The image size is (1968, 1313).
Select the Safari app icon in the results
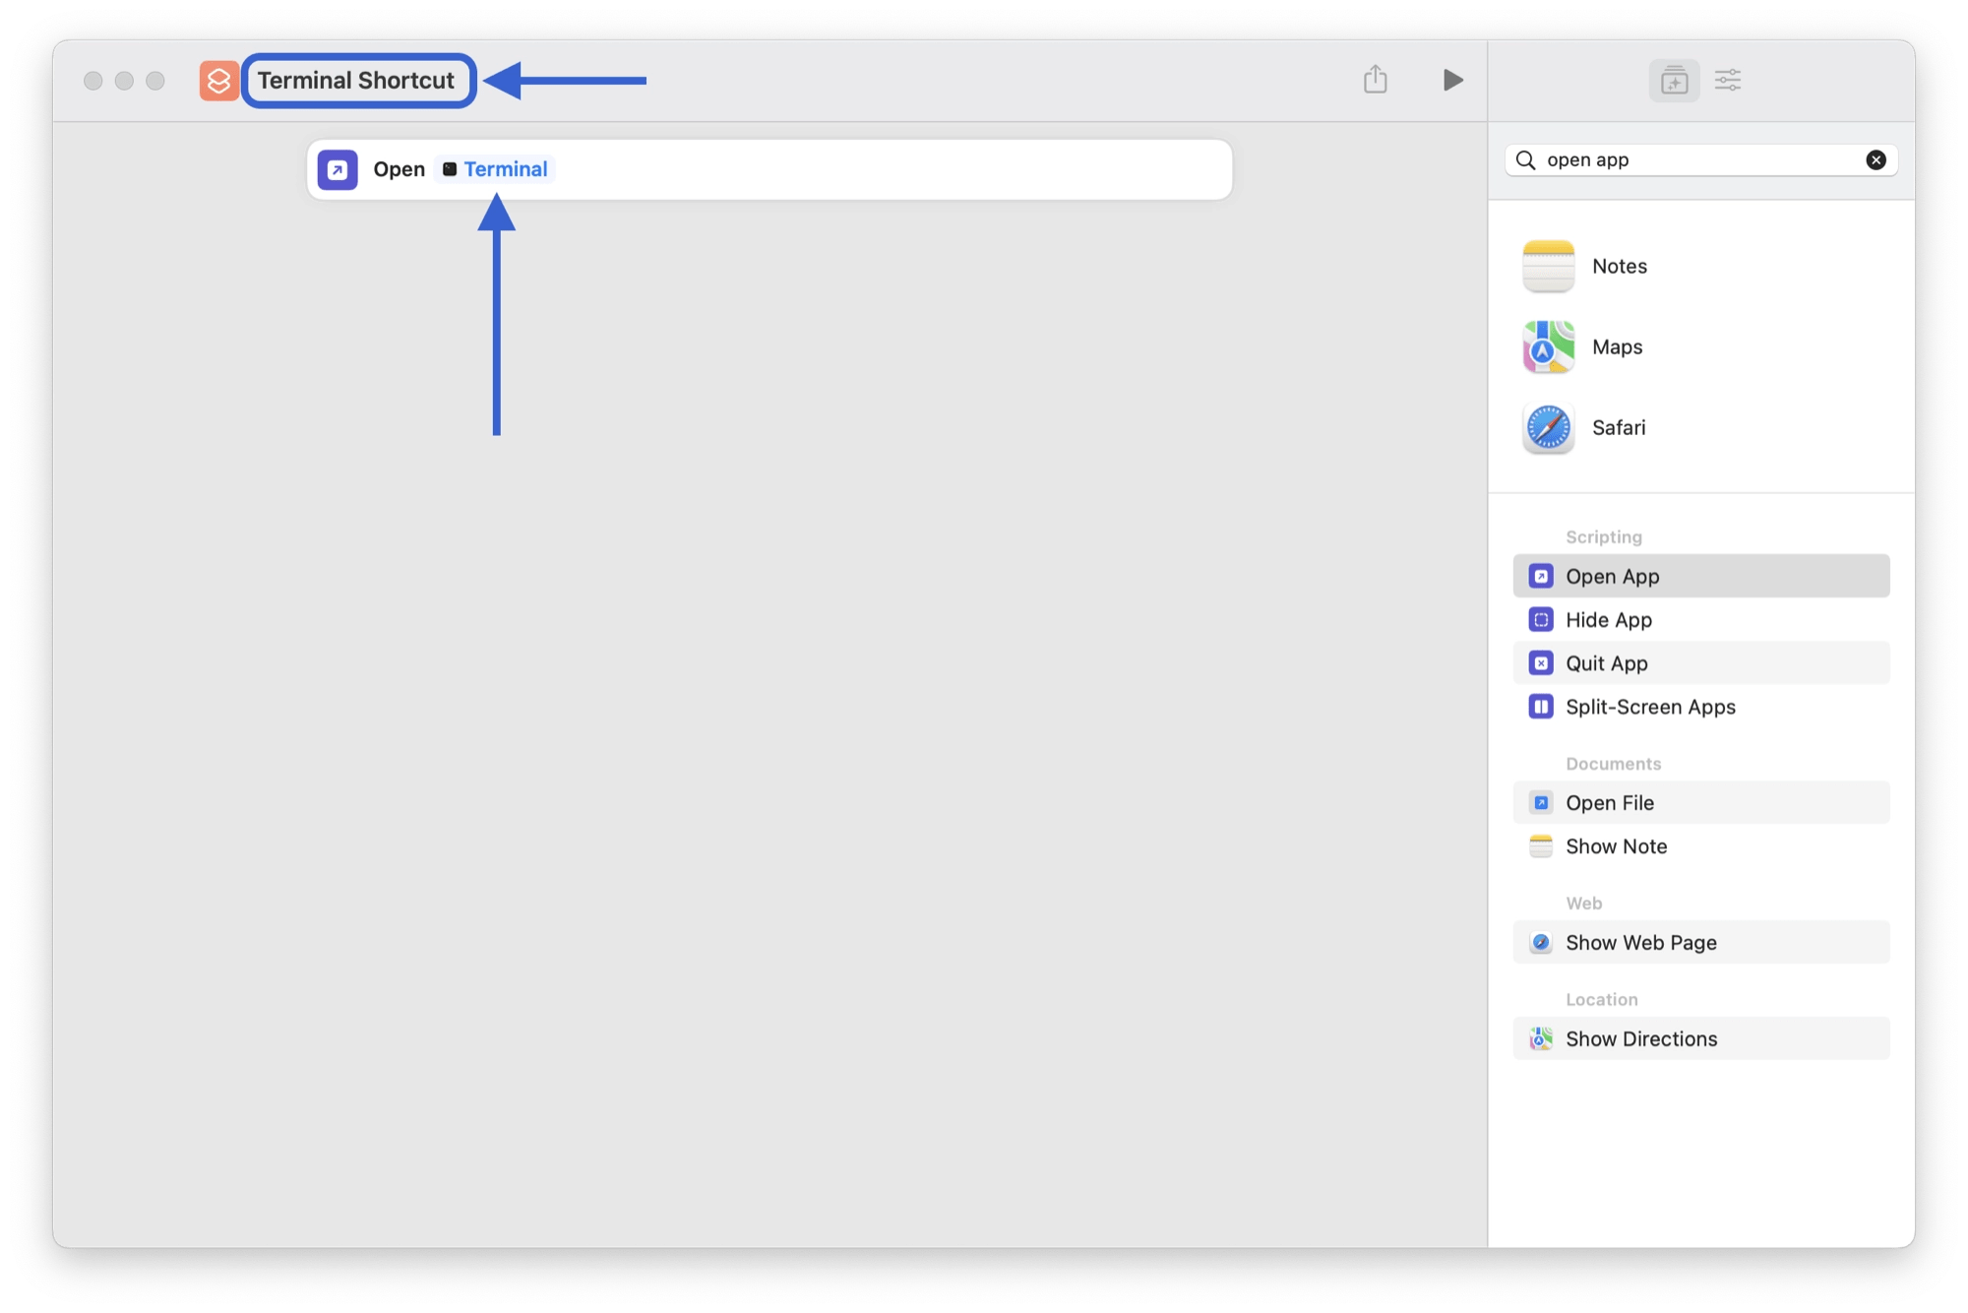pos(1547,427)
